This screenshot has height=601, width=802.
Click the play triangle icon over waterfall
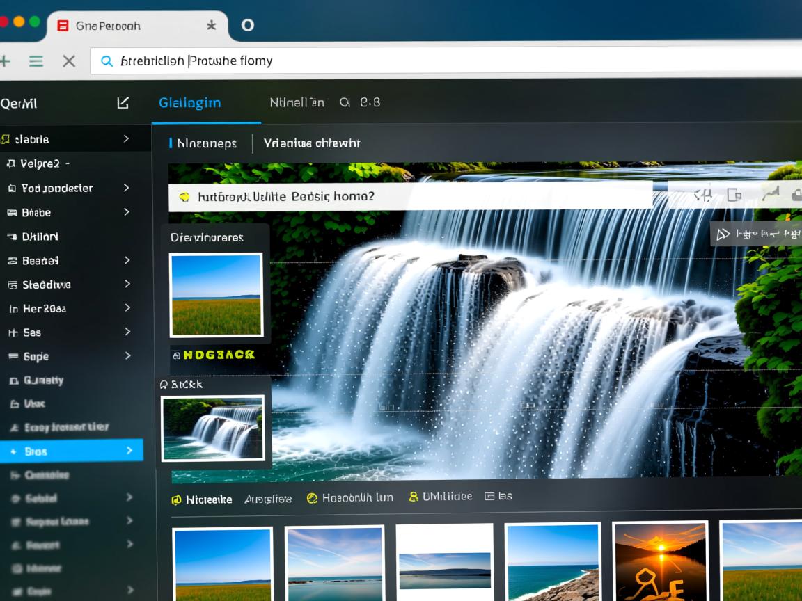(723, 234)
